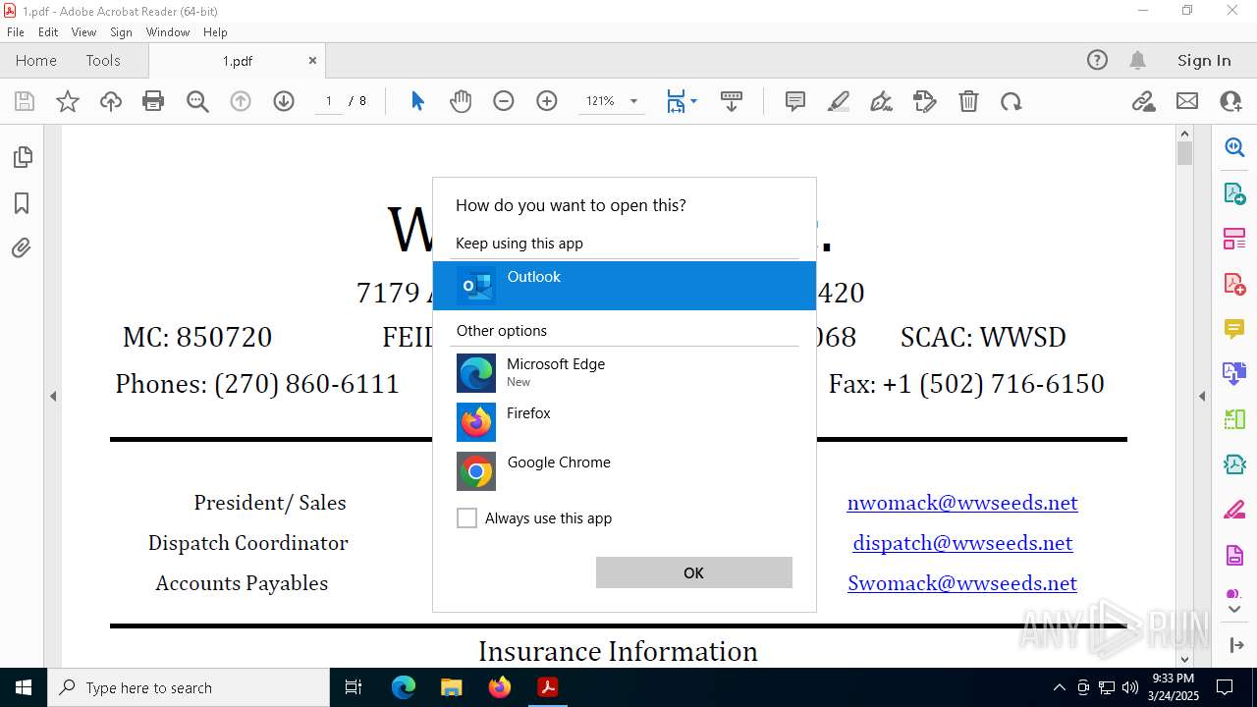Toggle scrolling mode keyboard icon

(x=732, y=101)
